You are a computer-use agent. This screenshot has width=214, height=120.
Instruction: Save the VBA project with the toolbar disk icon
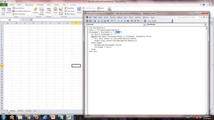click(x=95, y=21)
